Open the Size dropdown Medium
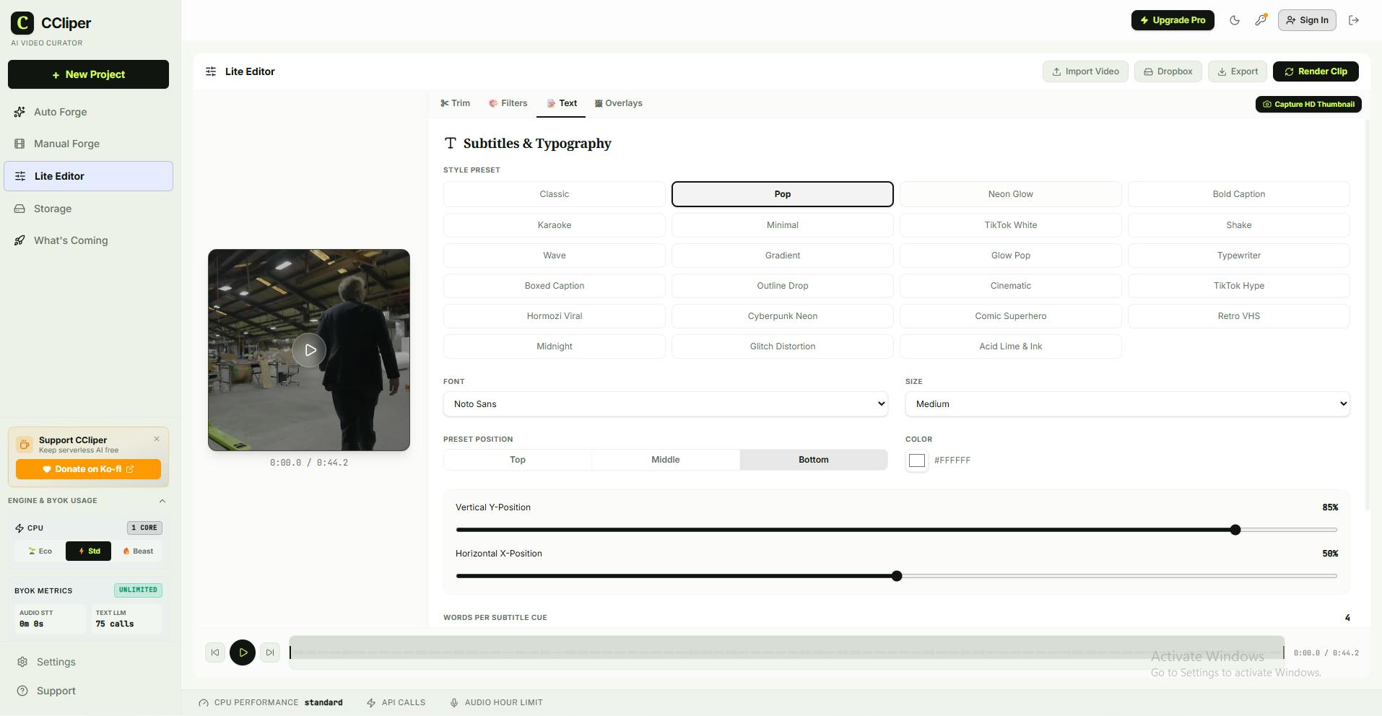The width and height of the screenshot is (1382, 716). [1127, 404]
